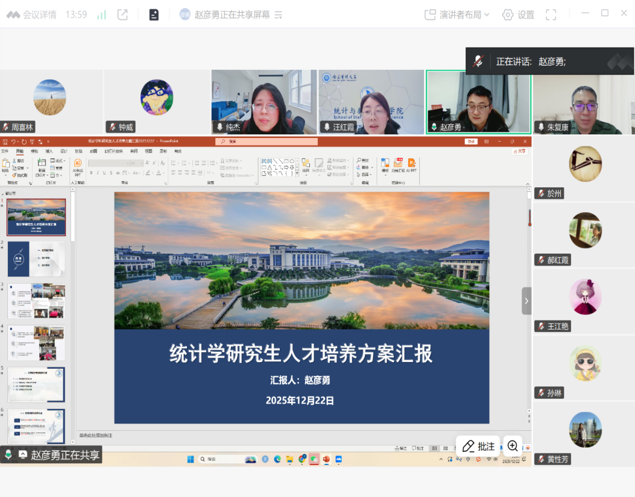The height and width of the screenshot is (497, 635).
Task: Expand the 赵彦勇正在共享屏幕 sharing options menu
Action: coord(278,15)
